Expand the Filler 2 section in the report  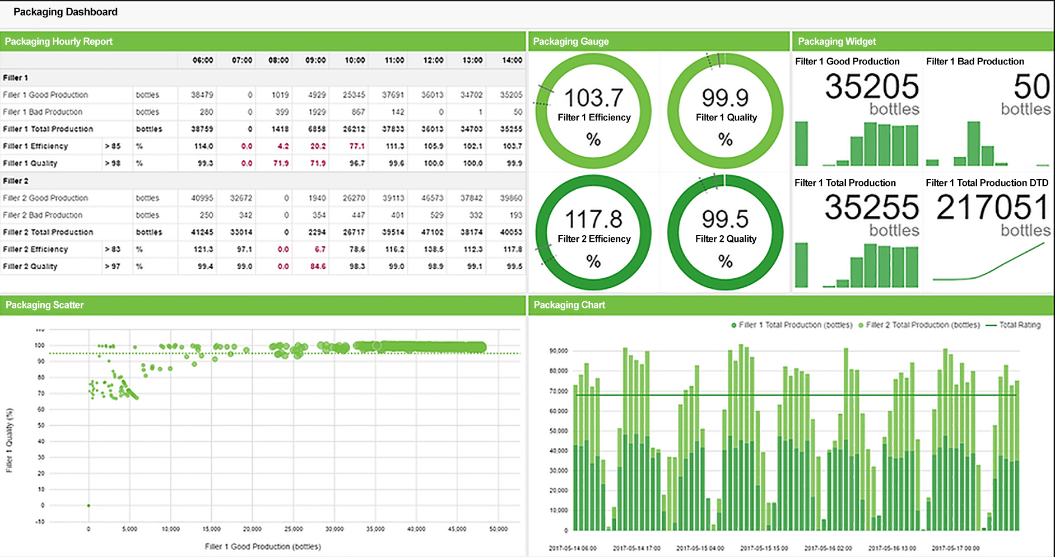tap(17, 181)
